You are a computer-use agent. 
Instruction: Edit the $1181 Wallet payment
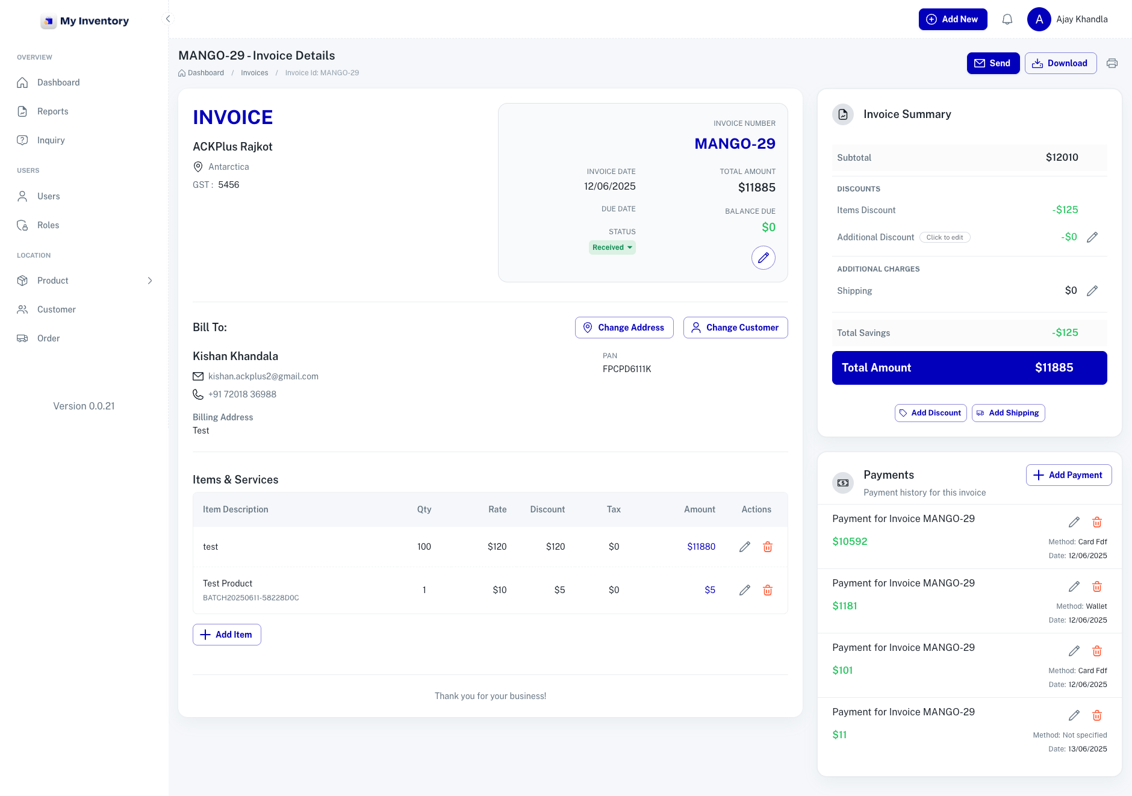[1074, 586]
